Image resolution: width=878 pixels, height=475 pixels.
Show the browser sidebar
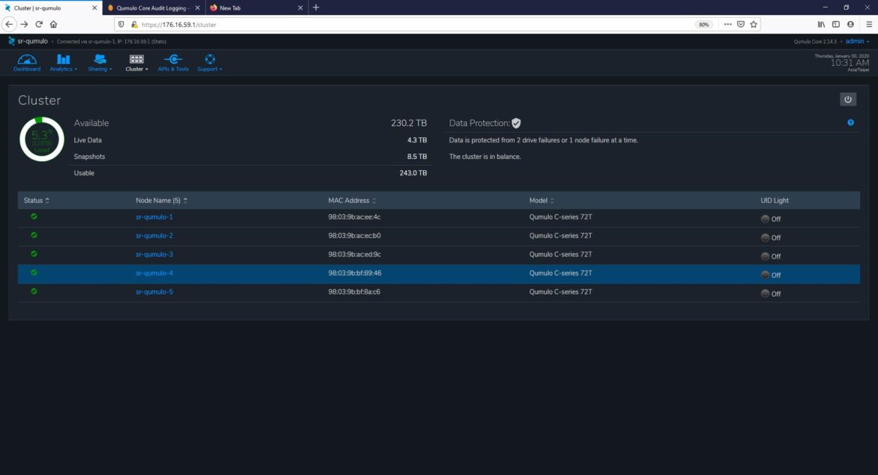[835, 24]
